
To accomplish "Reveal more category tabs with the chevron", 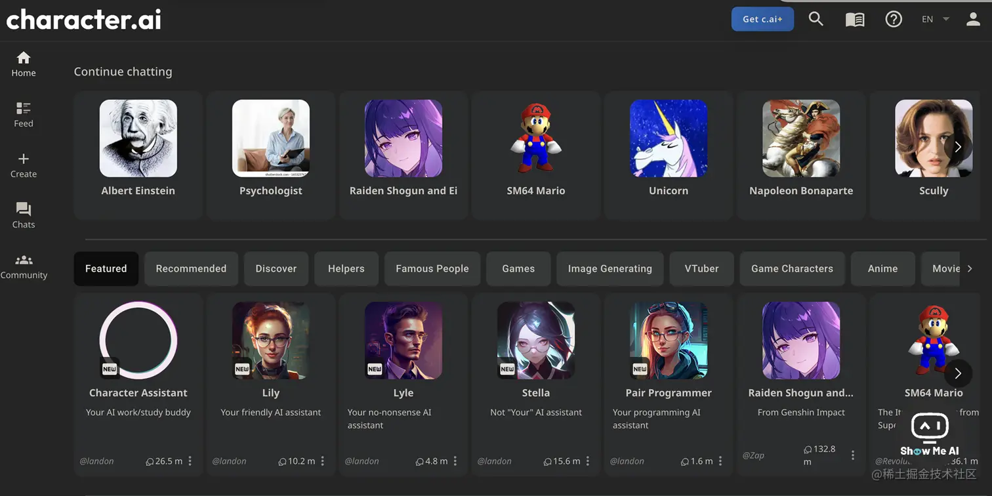I will tap(970, 268).
